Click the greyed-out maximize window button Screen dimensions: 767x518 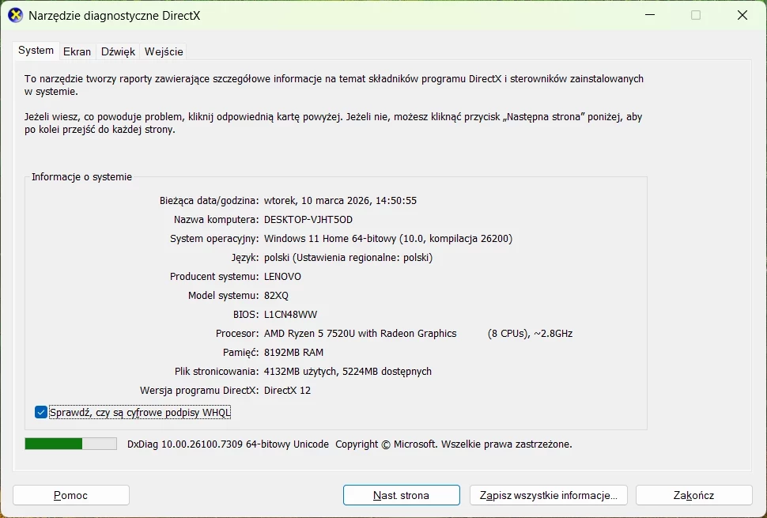(696, 15)
